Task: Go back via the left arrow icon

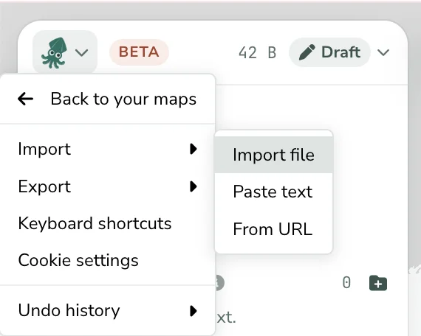Action: [x=25, y=99]
